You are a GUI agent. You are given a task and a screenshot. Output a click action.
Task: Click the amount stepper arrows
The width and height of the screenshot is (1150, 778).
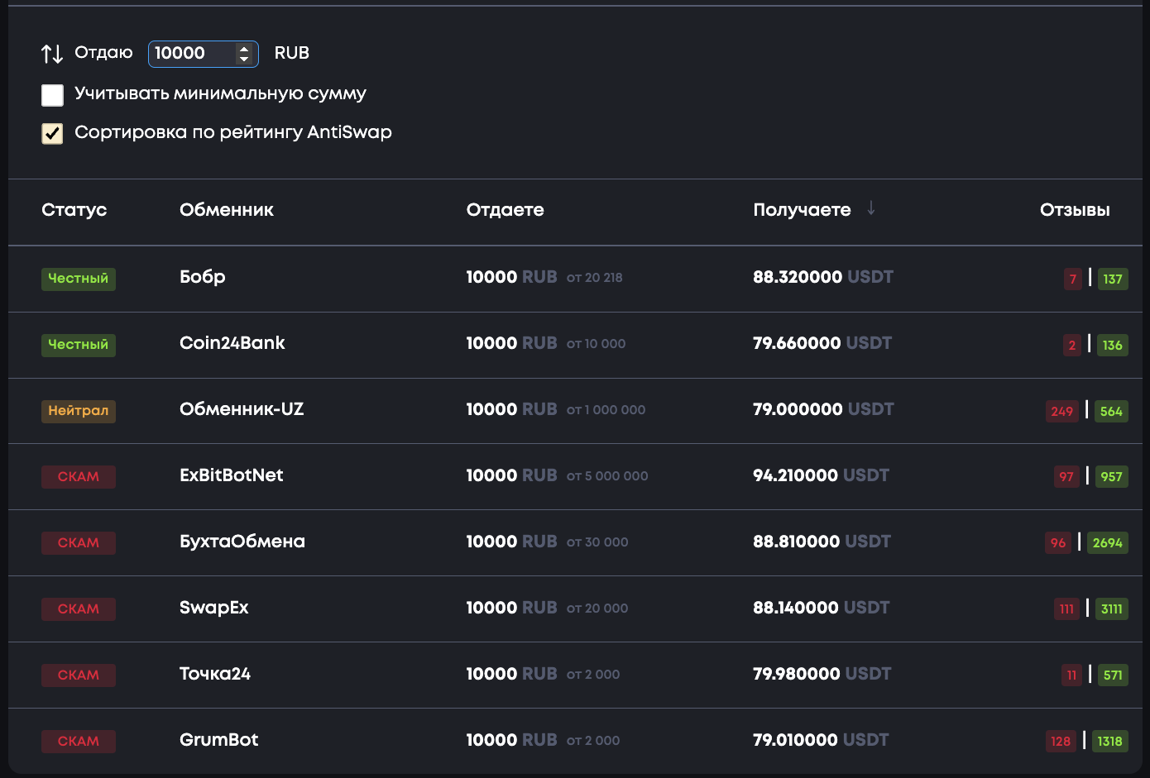(244, 54)
